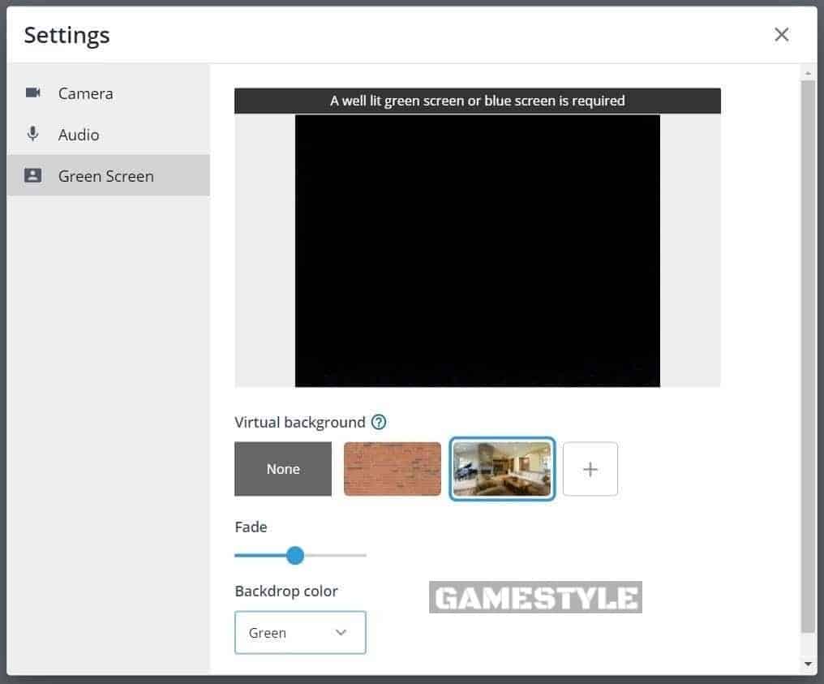Enable the living room virtual background
This screenshot has height=684, width=824.
pyautogui.click(x=502, y=468)
